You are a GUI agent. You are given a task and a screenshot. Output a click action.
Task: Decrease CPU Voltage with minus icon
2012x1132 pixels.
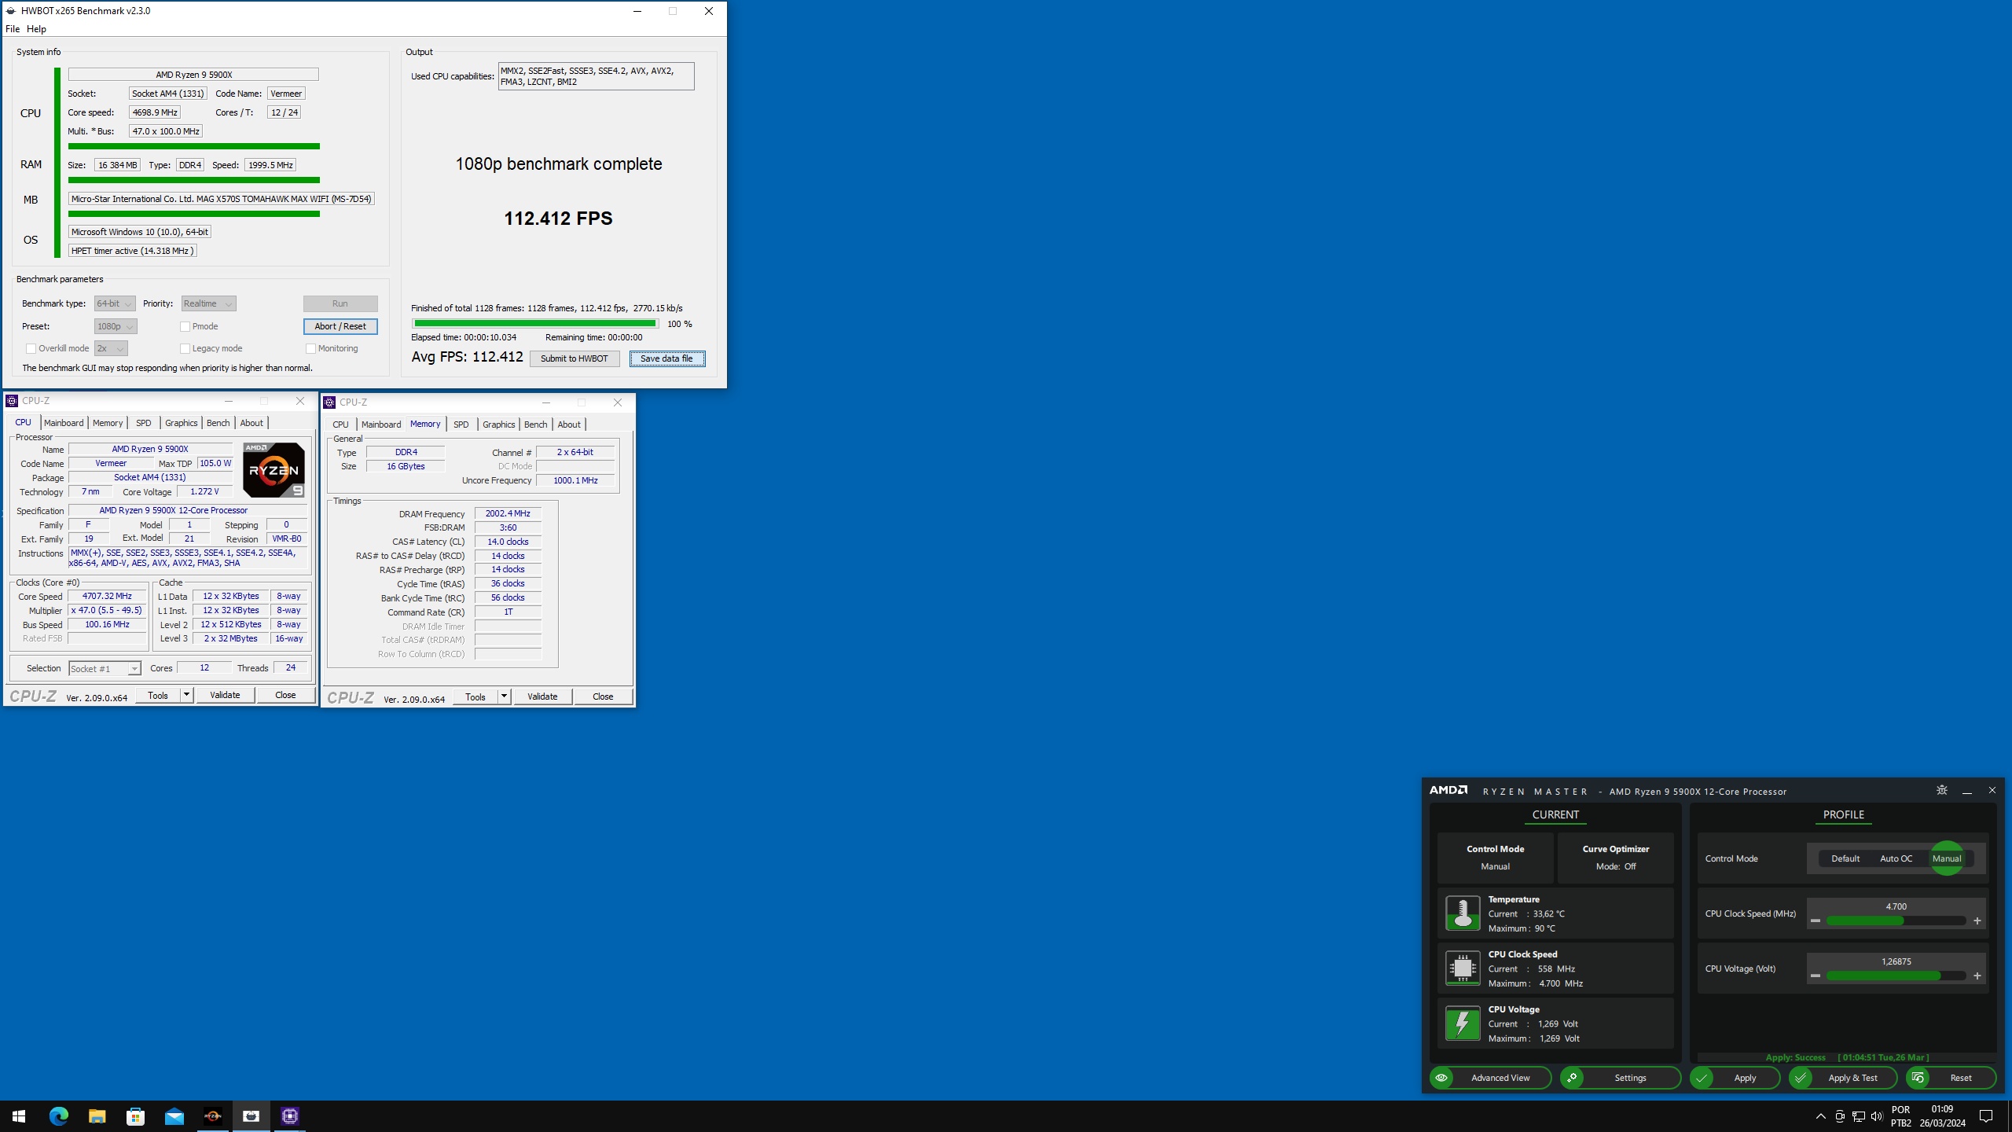click(1816, 976)
